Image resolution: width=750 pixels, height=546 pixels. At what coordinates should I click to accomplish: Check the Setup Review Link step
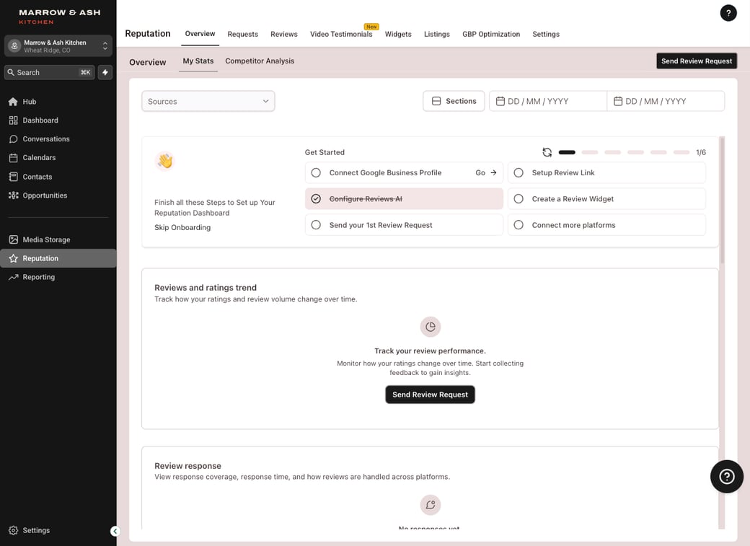[x=519, y=173]
